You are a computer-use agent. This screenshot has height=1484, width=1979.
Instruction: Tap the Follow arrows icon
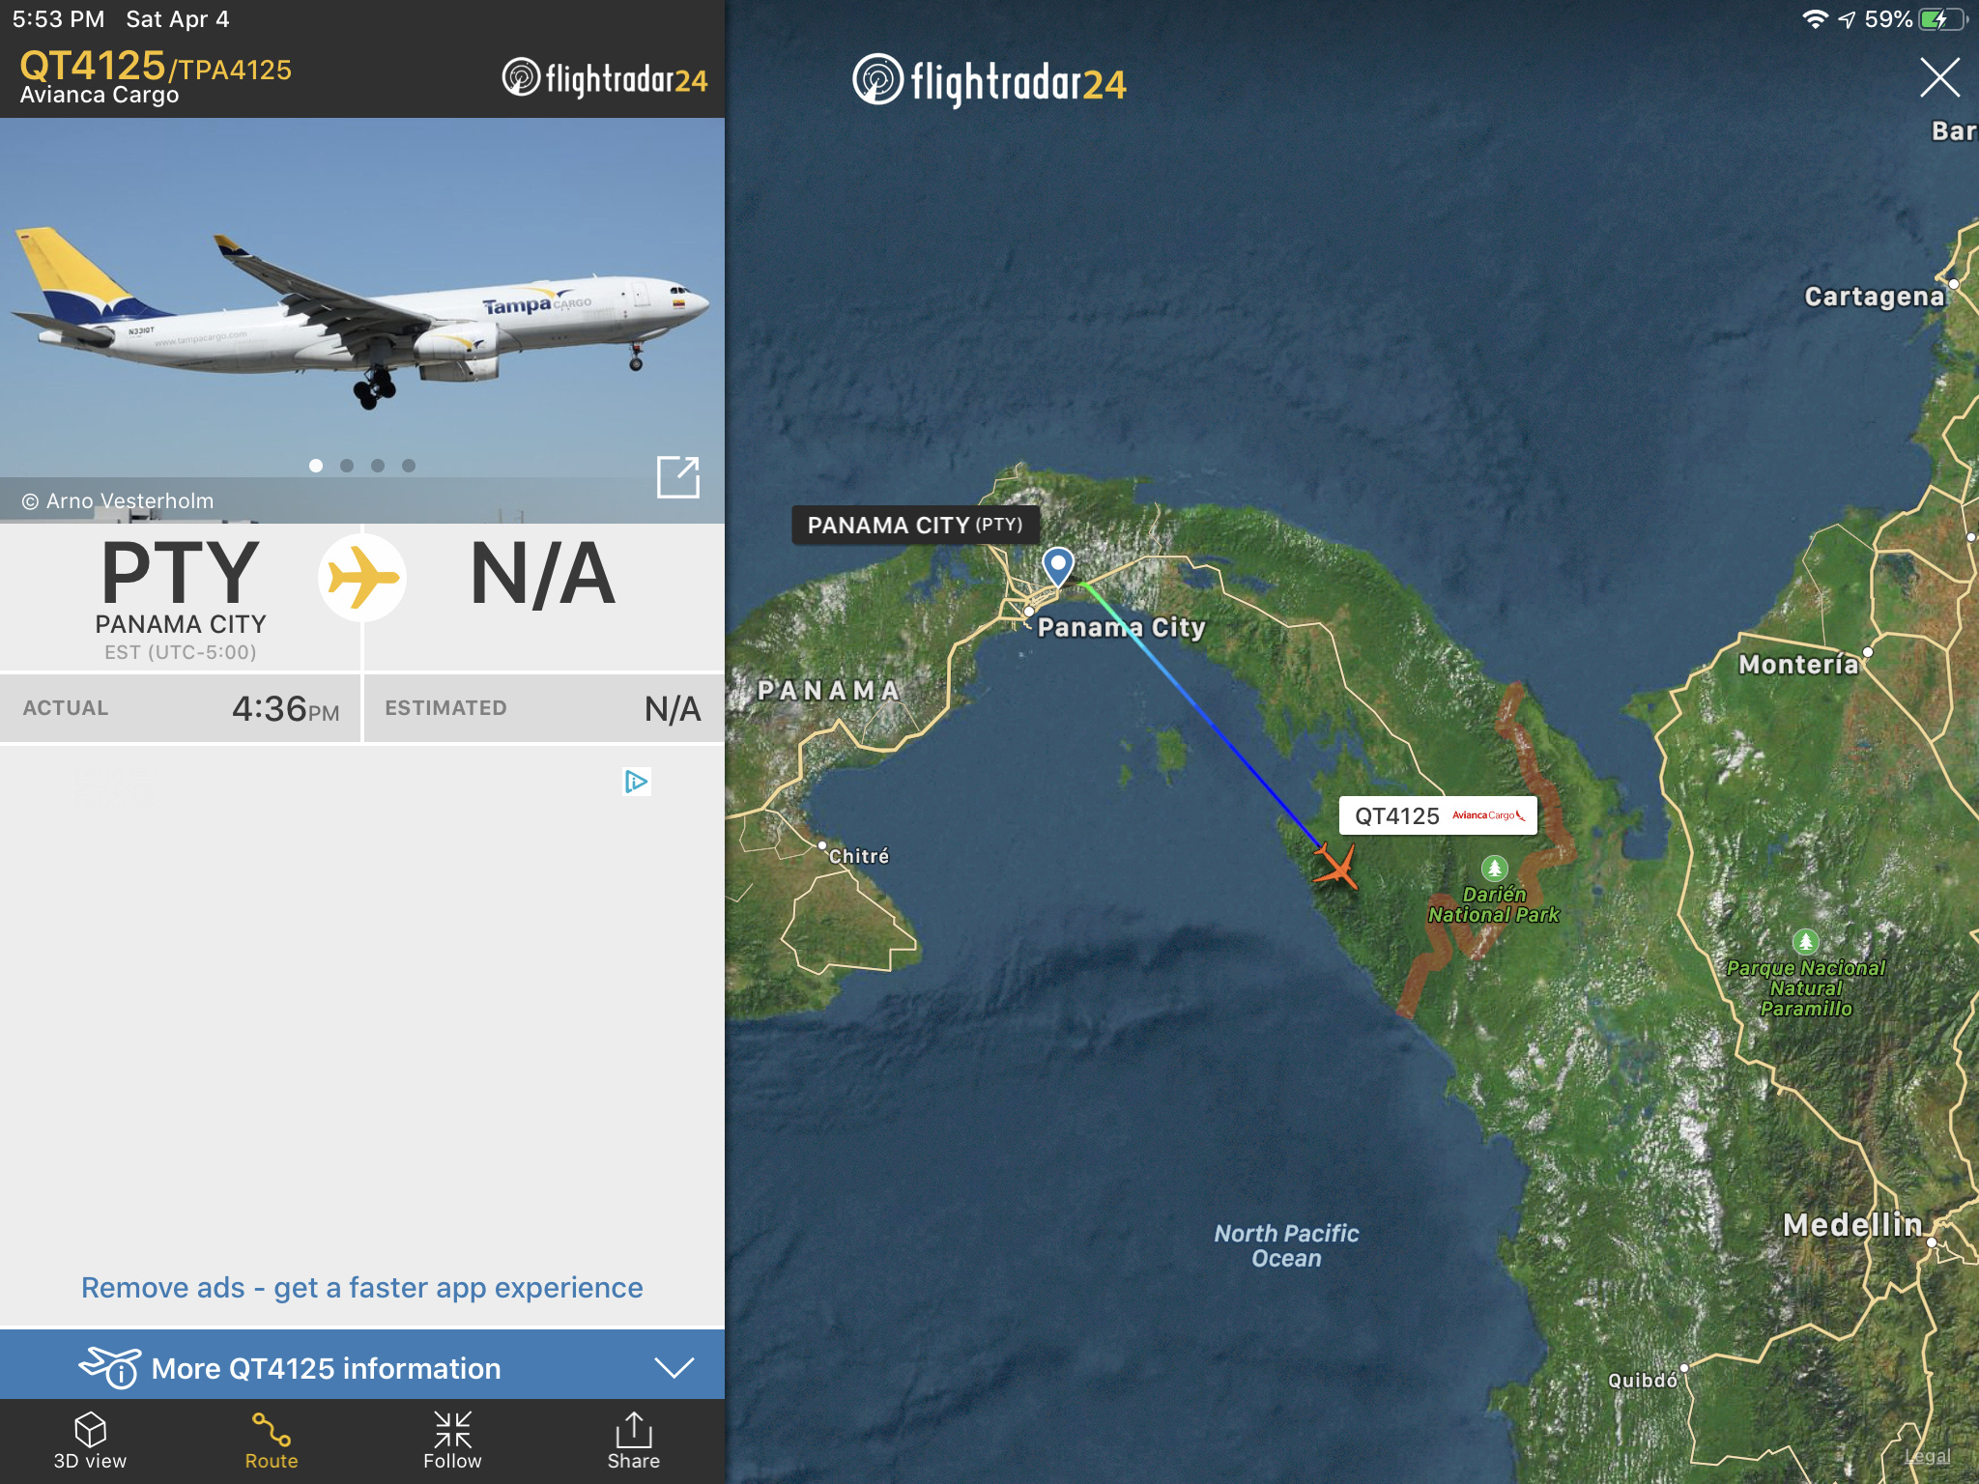pyautogui.click(x=452, y=1429)
